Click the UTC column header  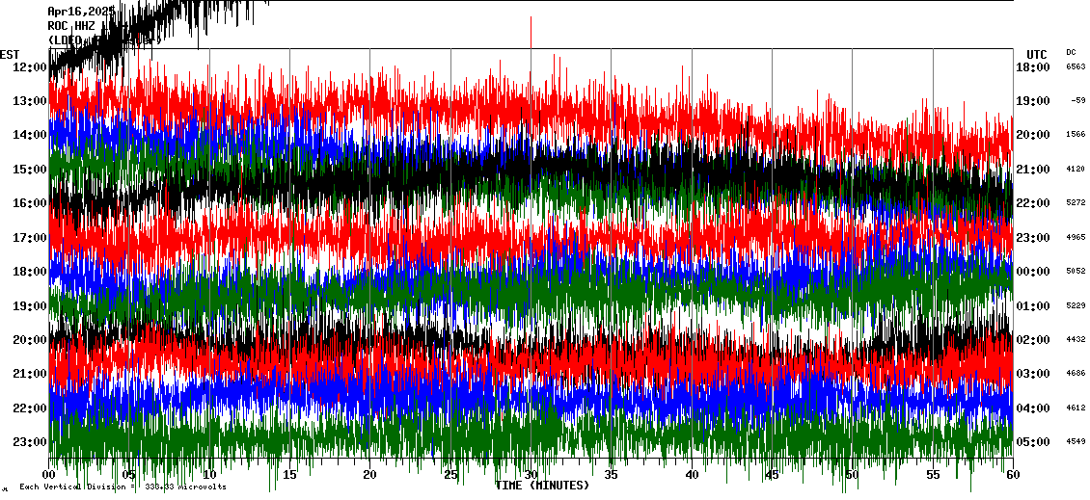coord(1037,54)
